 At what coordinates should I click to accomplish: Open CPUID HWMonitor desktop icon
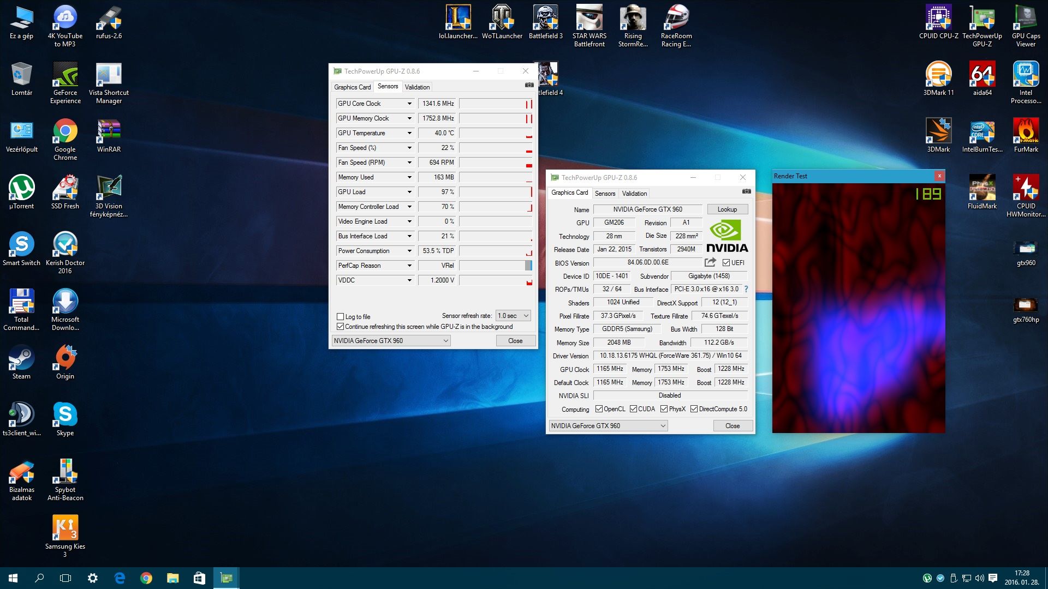(x=1026, y=196)
